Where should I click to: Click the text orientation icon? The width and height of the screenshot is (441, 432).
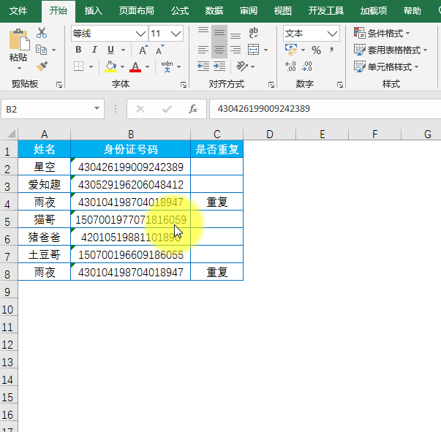tap(242, 67)
